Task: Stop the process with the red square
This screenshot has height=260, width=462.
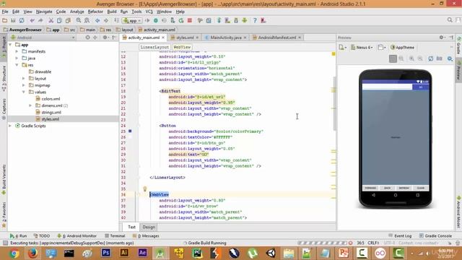Action: point(190,21)
